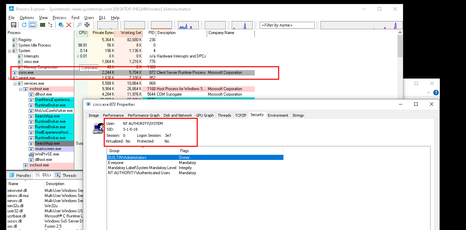Click the physical memory mini graph in toolbar
Viewport: 466px width, 230px height.
click(161, 25)
